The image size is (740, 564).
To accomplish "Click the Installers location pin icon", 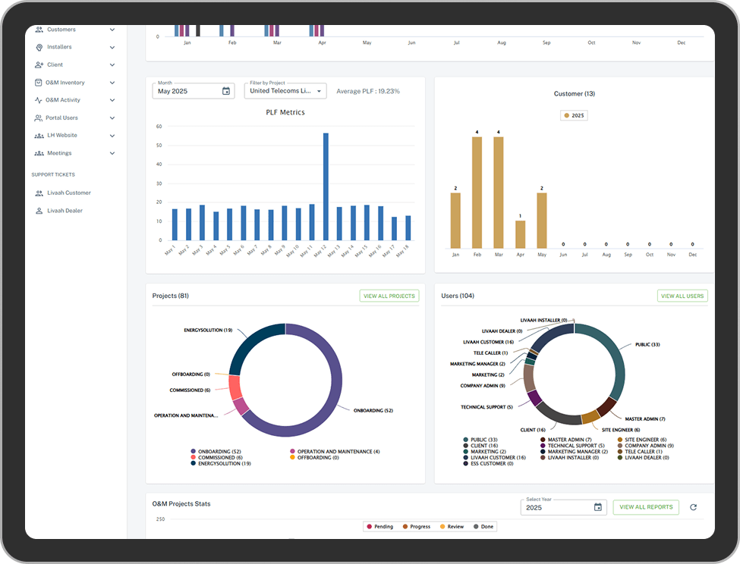I will pyautogui.click(x=39, y=47).
